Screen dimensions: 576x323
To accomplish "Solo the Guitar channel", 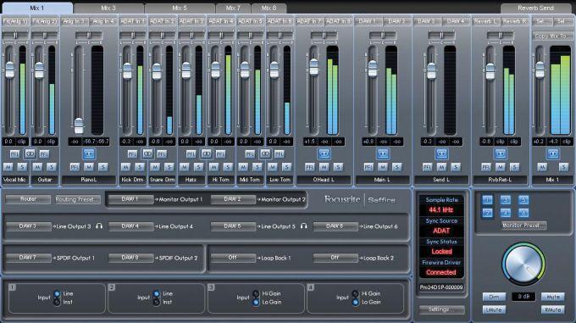I will 52,167.
